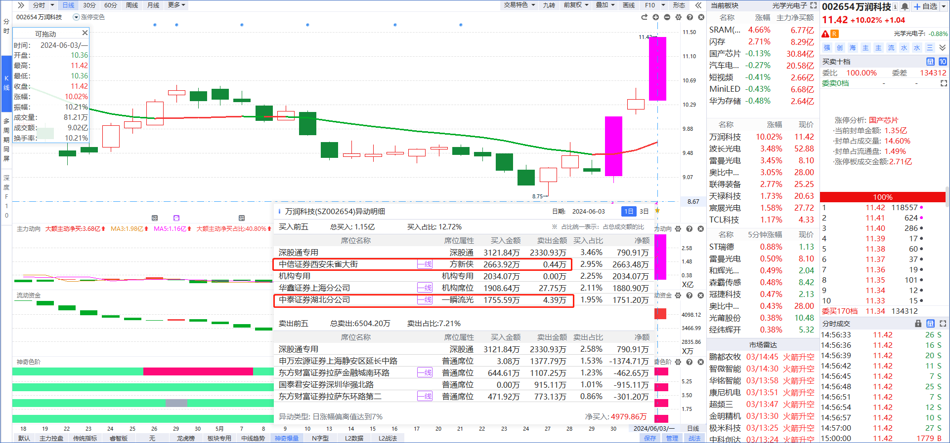
Task: Click the gray segment in 神奇色阶 bar
Action: 176,403
